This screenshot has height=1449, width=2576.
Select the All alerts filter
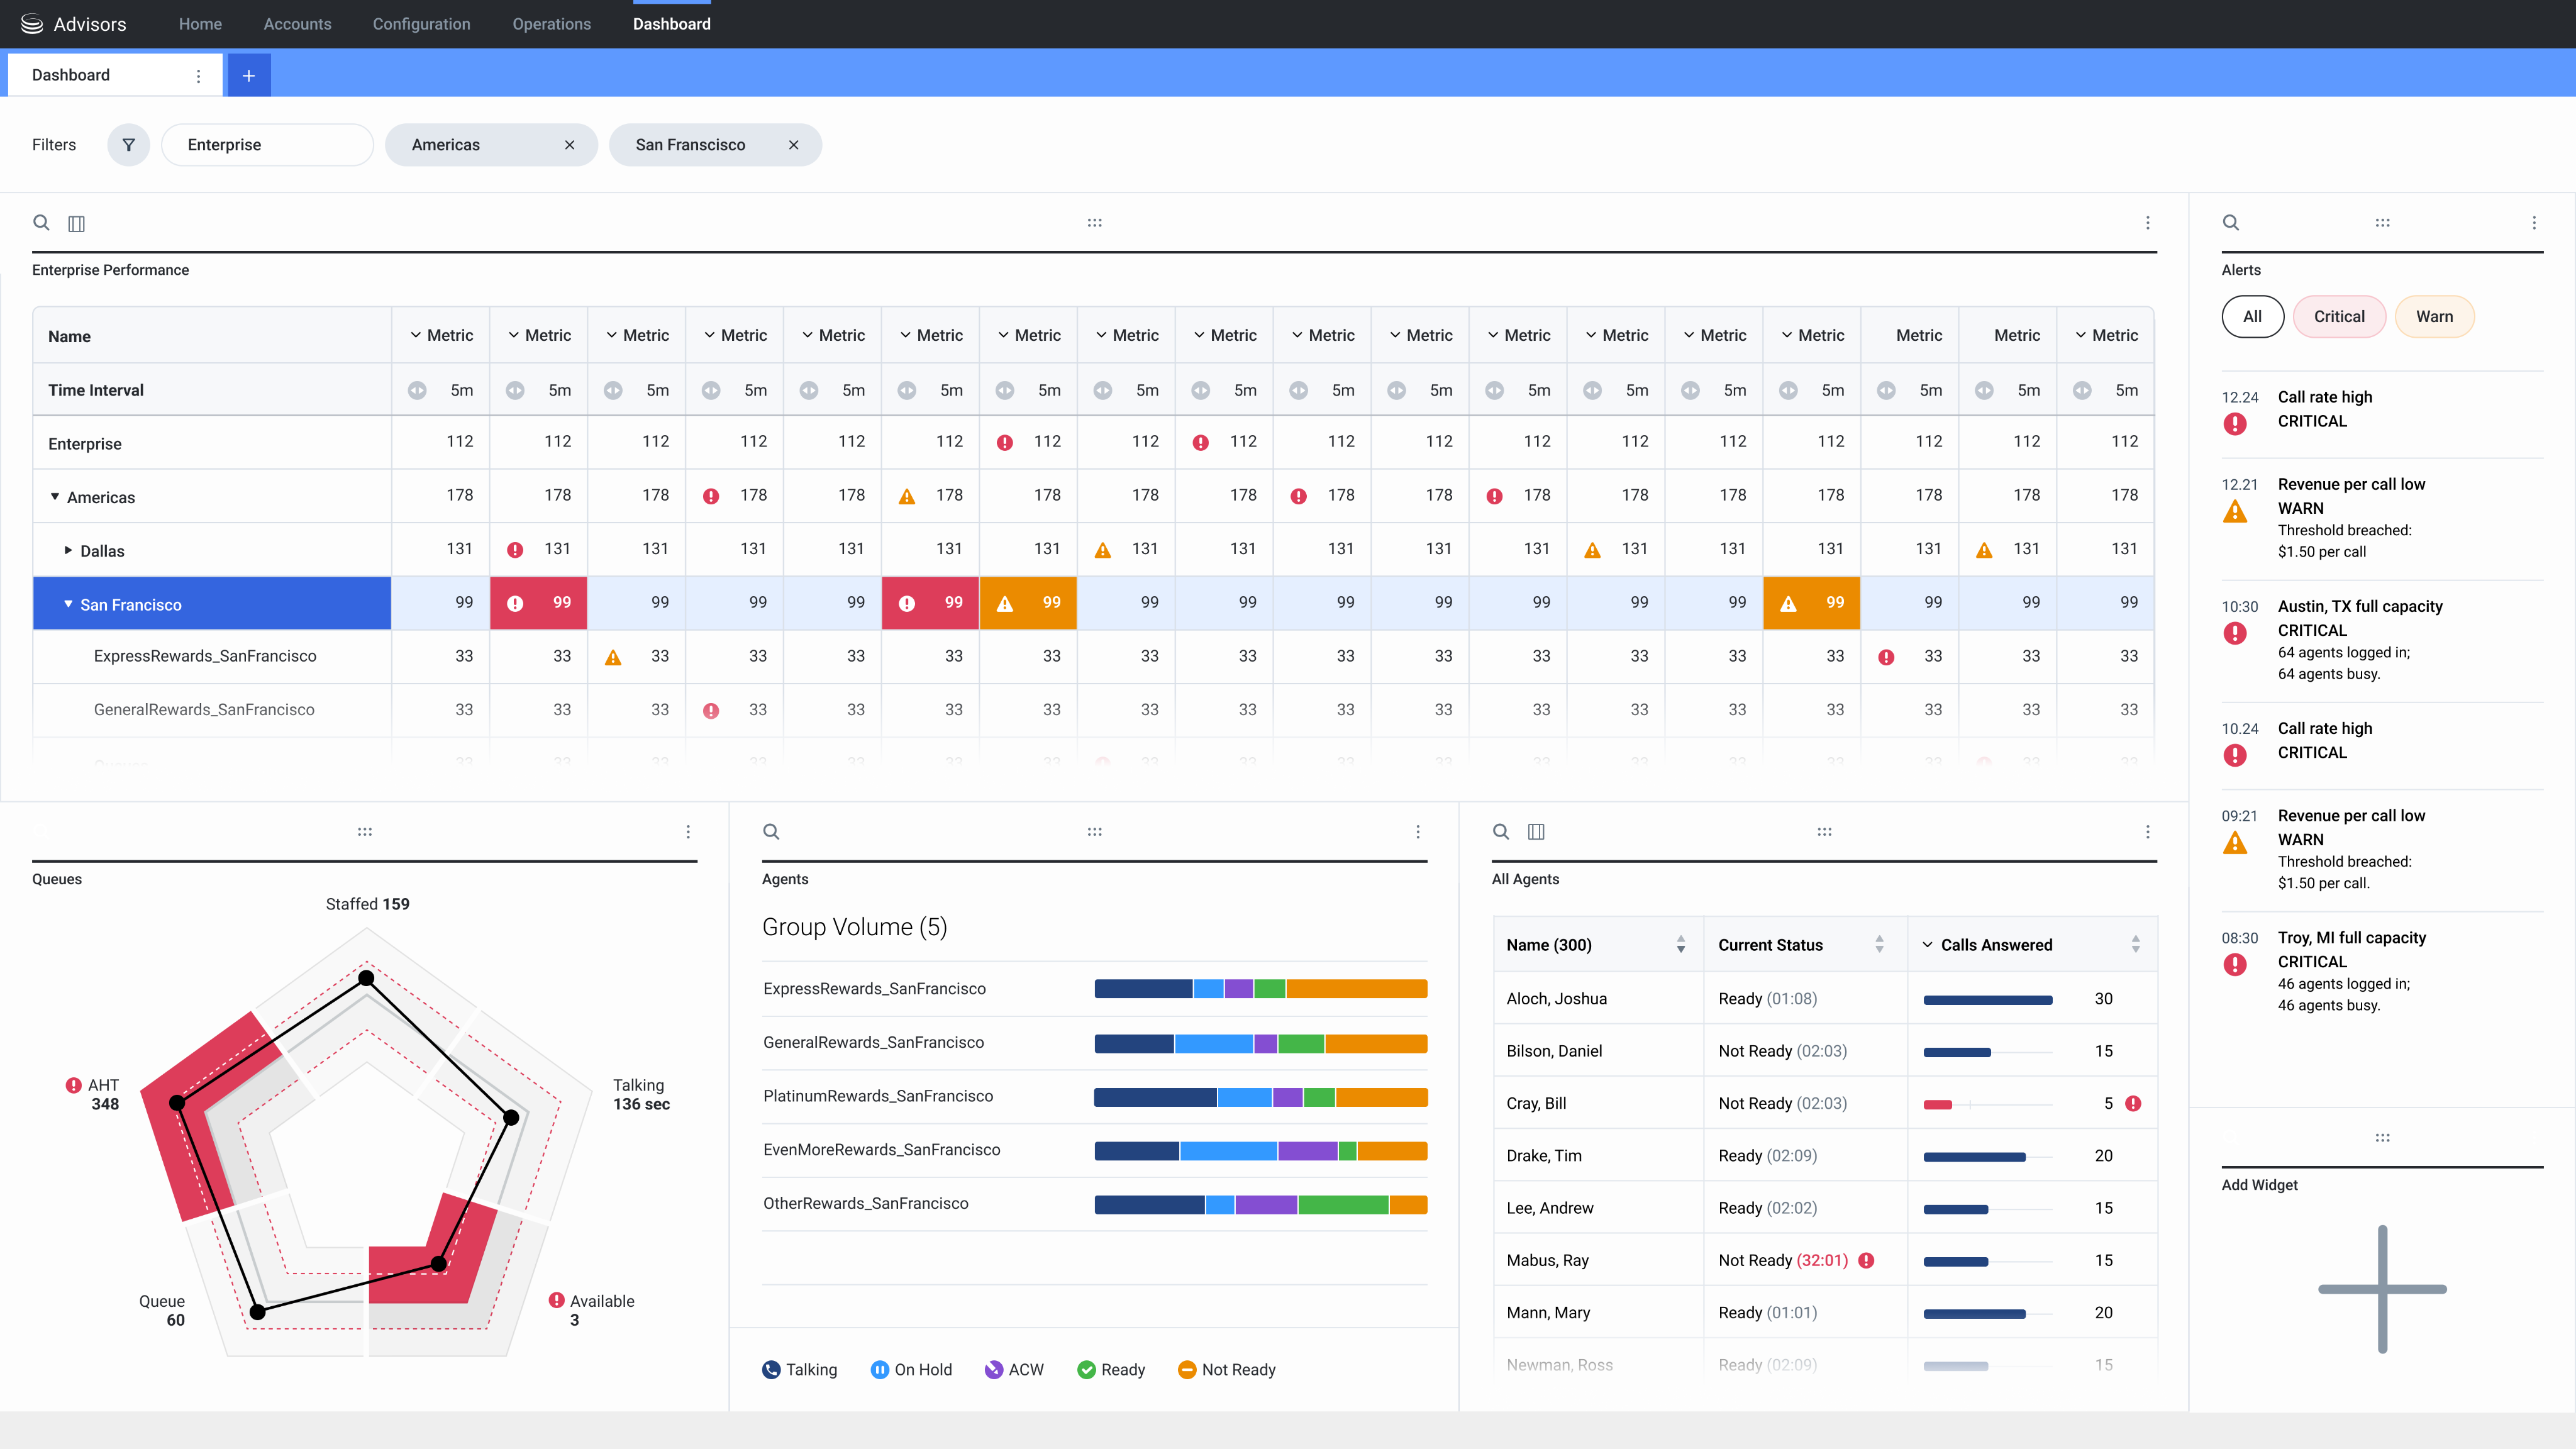[x=2252, y=317]
